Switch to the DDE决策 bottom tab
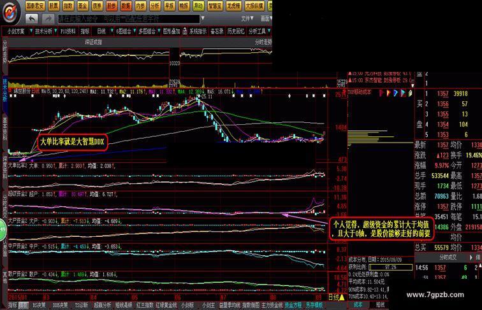The width and height of the screenshot is (482, 310). click(60, 305)
